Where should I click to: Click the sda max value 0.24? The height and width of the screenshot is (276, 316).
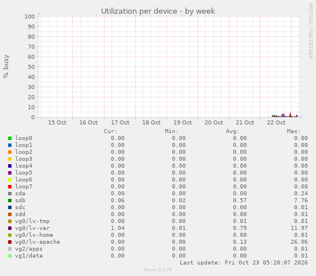[301, 194]
